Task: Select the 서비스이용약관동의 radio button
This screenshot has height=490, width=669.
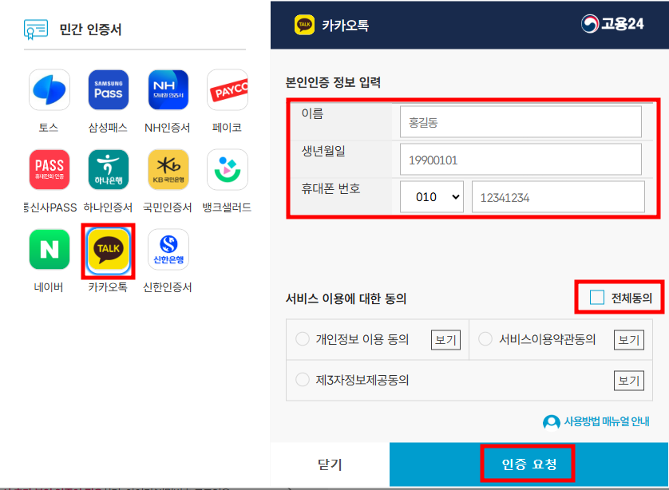Action: click(485, 339)
